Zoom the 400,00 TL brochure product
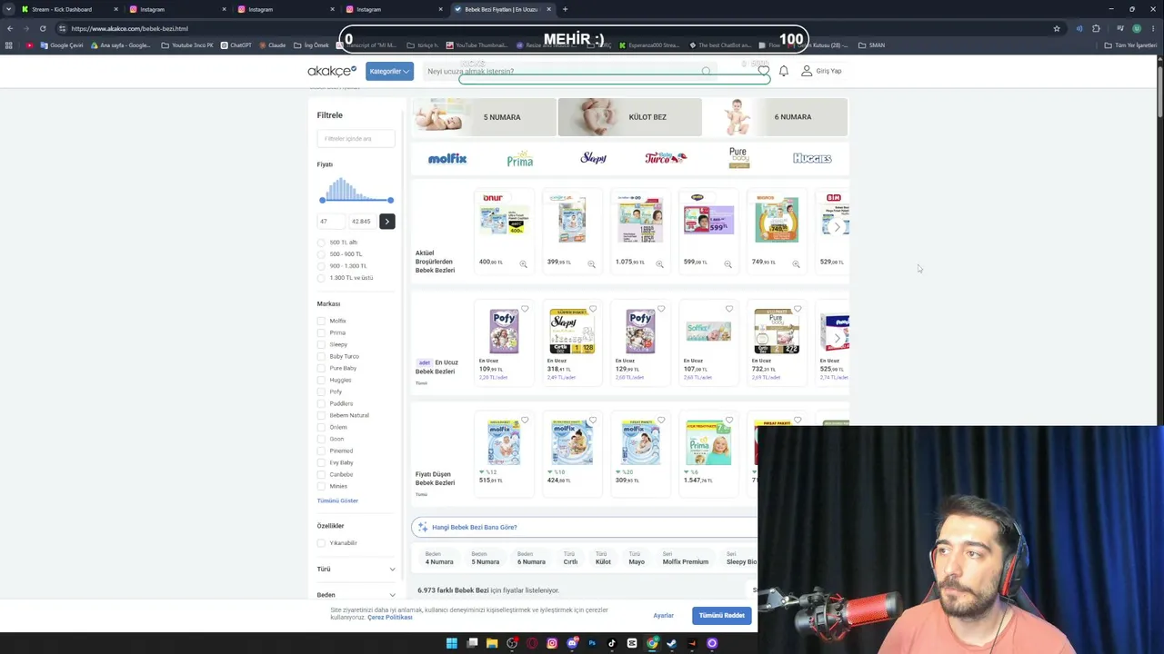The image size is (1164, 654). click(x=523, y=263)
